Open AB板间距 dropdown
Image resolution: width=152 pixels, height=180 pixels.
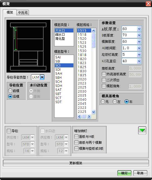pyautogui.click(x=139, y=48)
